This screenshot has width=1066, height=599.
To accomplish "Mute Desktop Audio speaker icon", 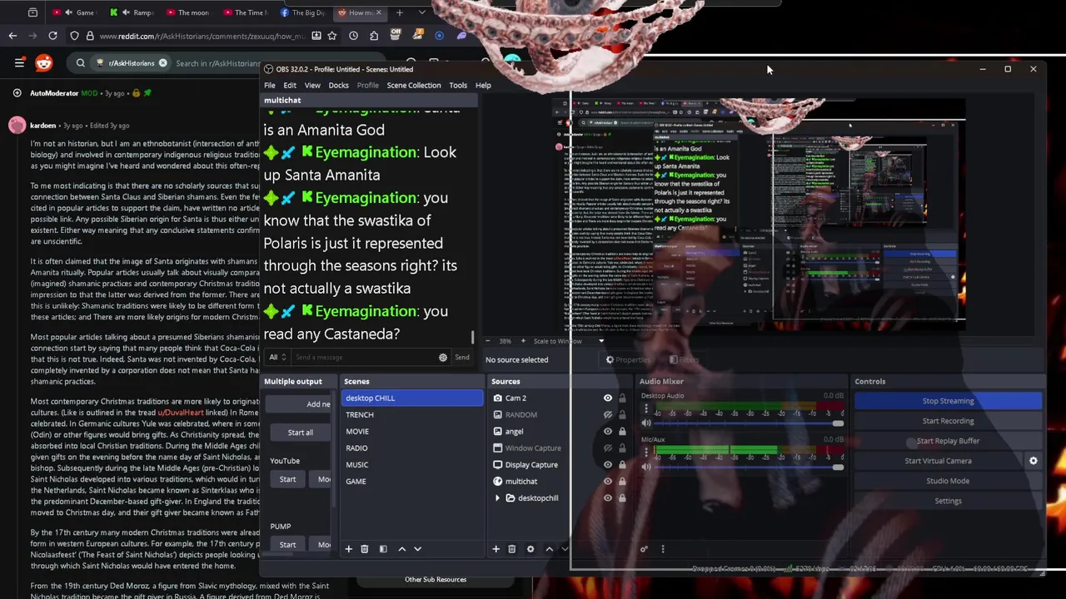I will pyautogui.click(x=645, y=423).
